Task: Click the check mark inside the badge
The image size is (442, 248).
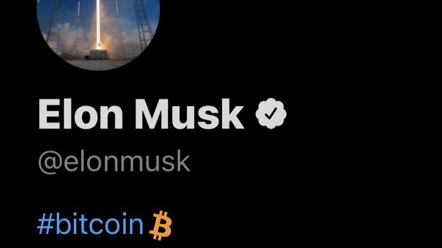Action: coord(271,113)
